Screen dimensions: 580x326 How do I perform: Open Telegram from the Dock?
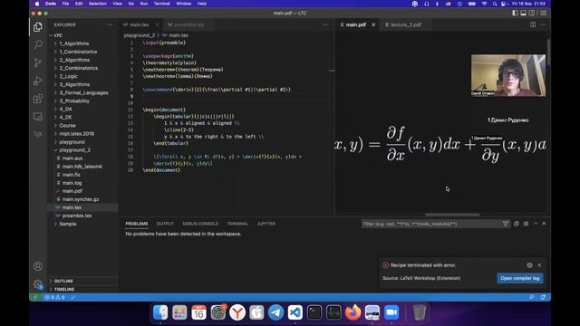pyautogui.click(x=275, y=312)
